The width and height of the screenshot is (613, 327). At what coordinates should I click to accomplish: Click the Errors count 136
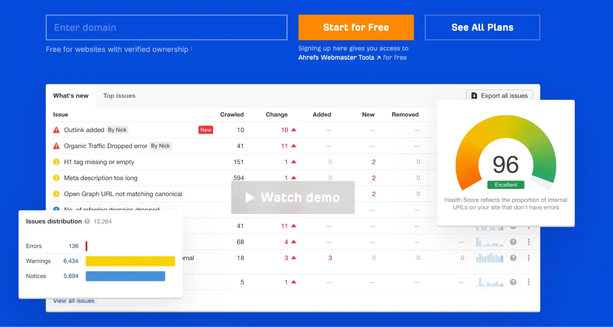coord(74,246)
